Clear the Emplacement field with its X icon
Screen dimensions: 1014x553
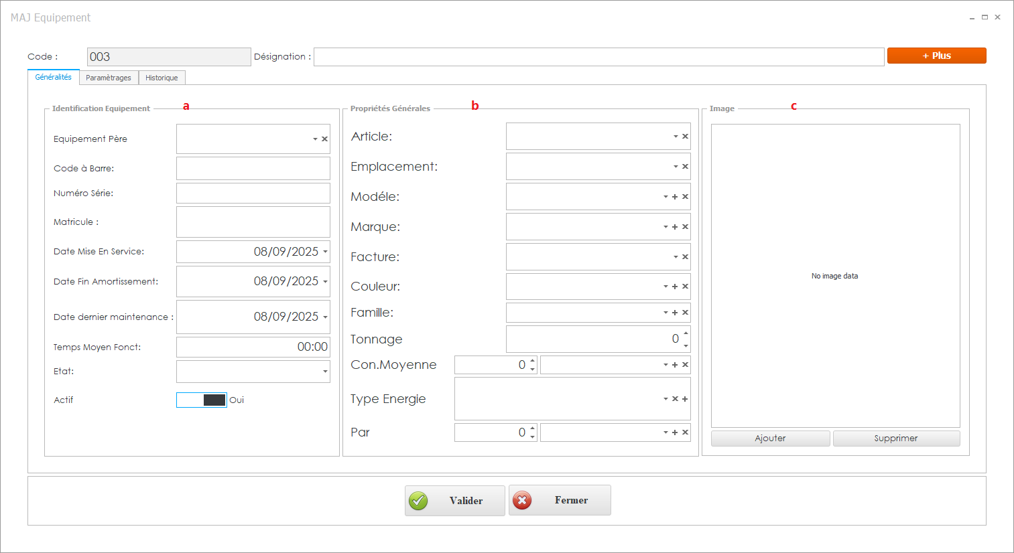(685, 167)
